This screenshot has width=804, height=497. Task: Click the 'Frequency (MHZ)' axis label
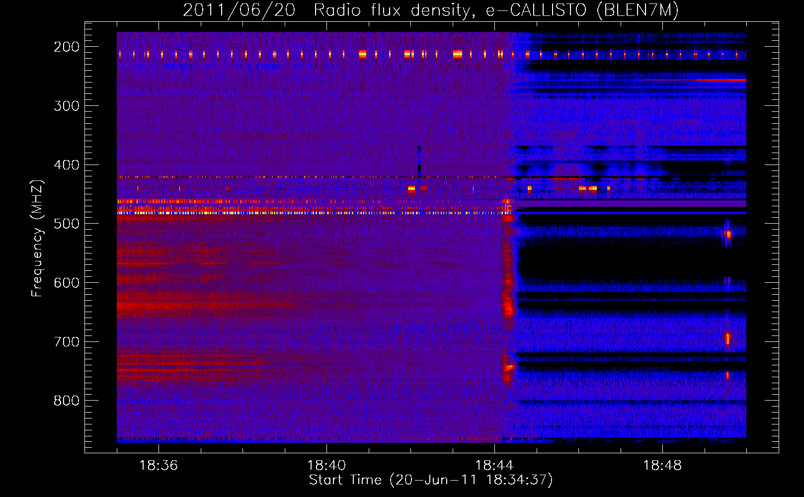[37, 238]
